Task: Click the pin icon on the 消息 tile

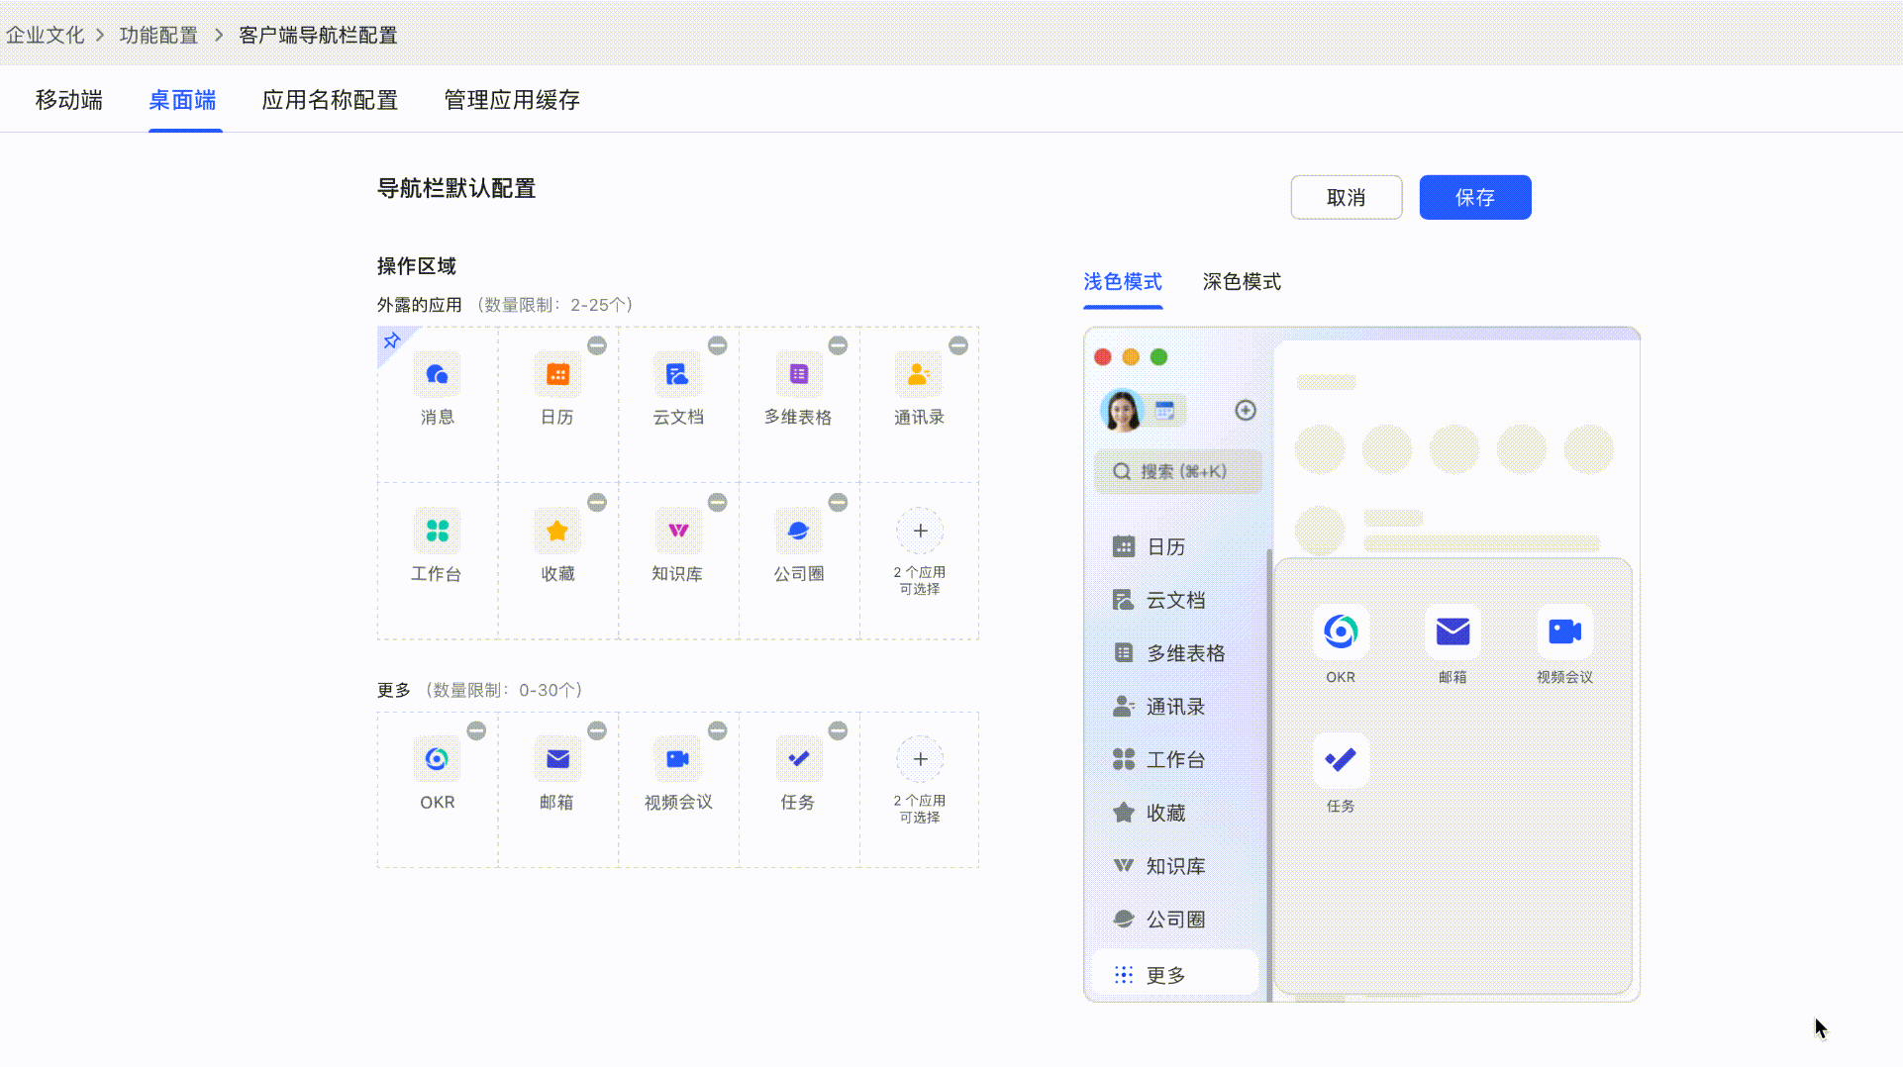Action: [392, 341]
